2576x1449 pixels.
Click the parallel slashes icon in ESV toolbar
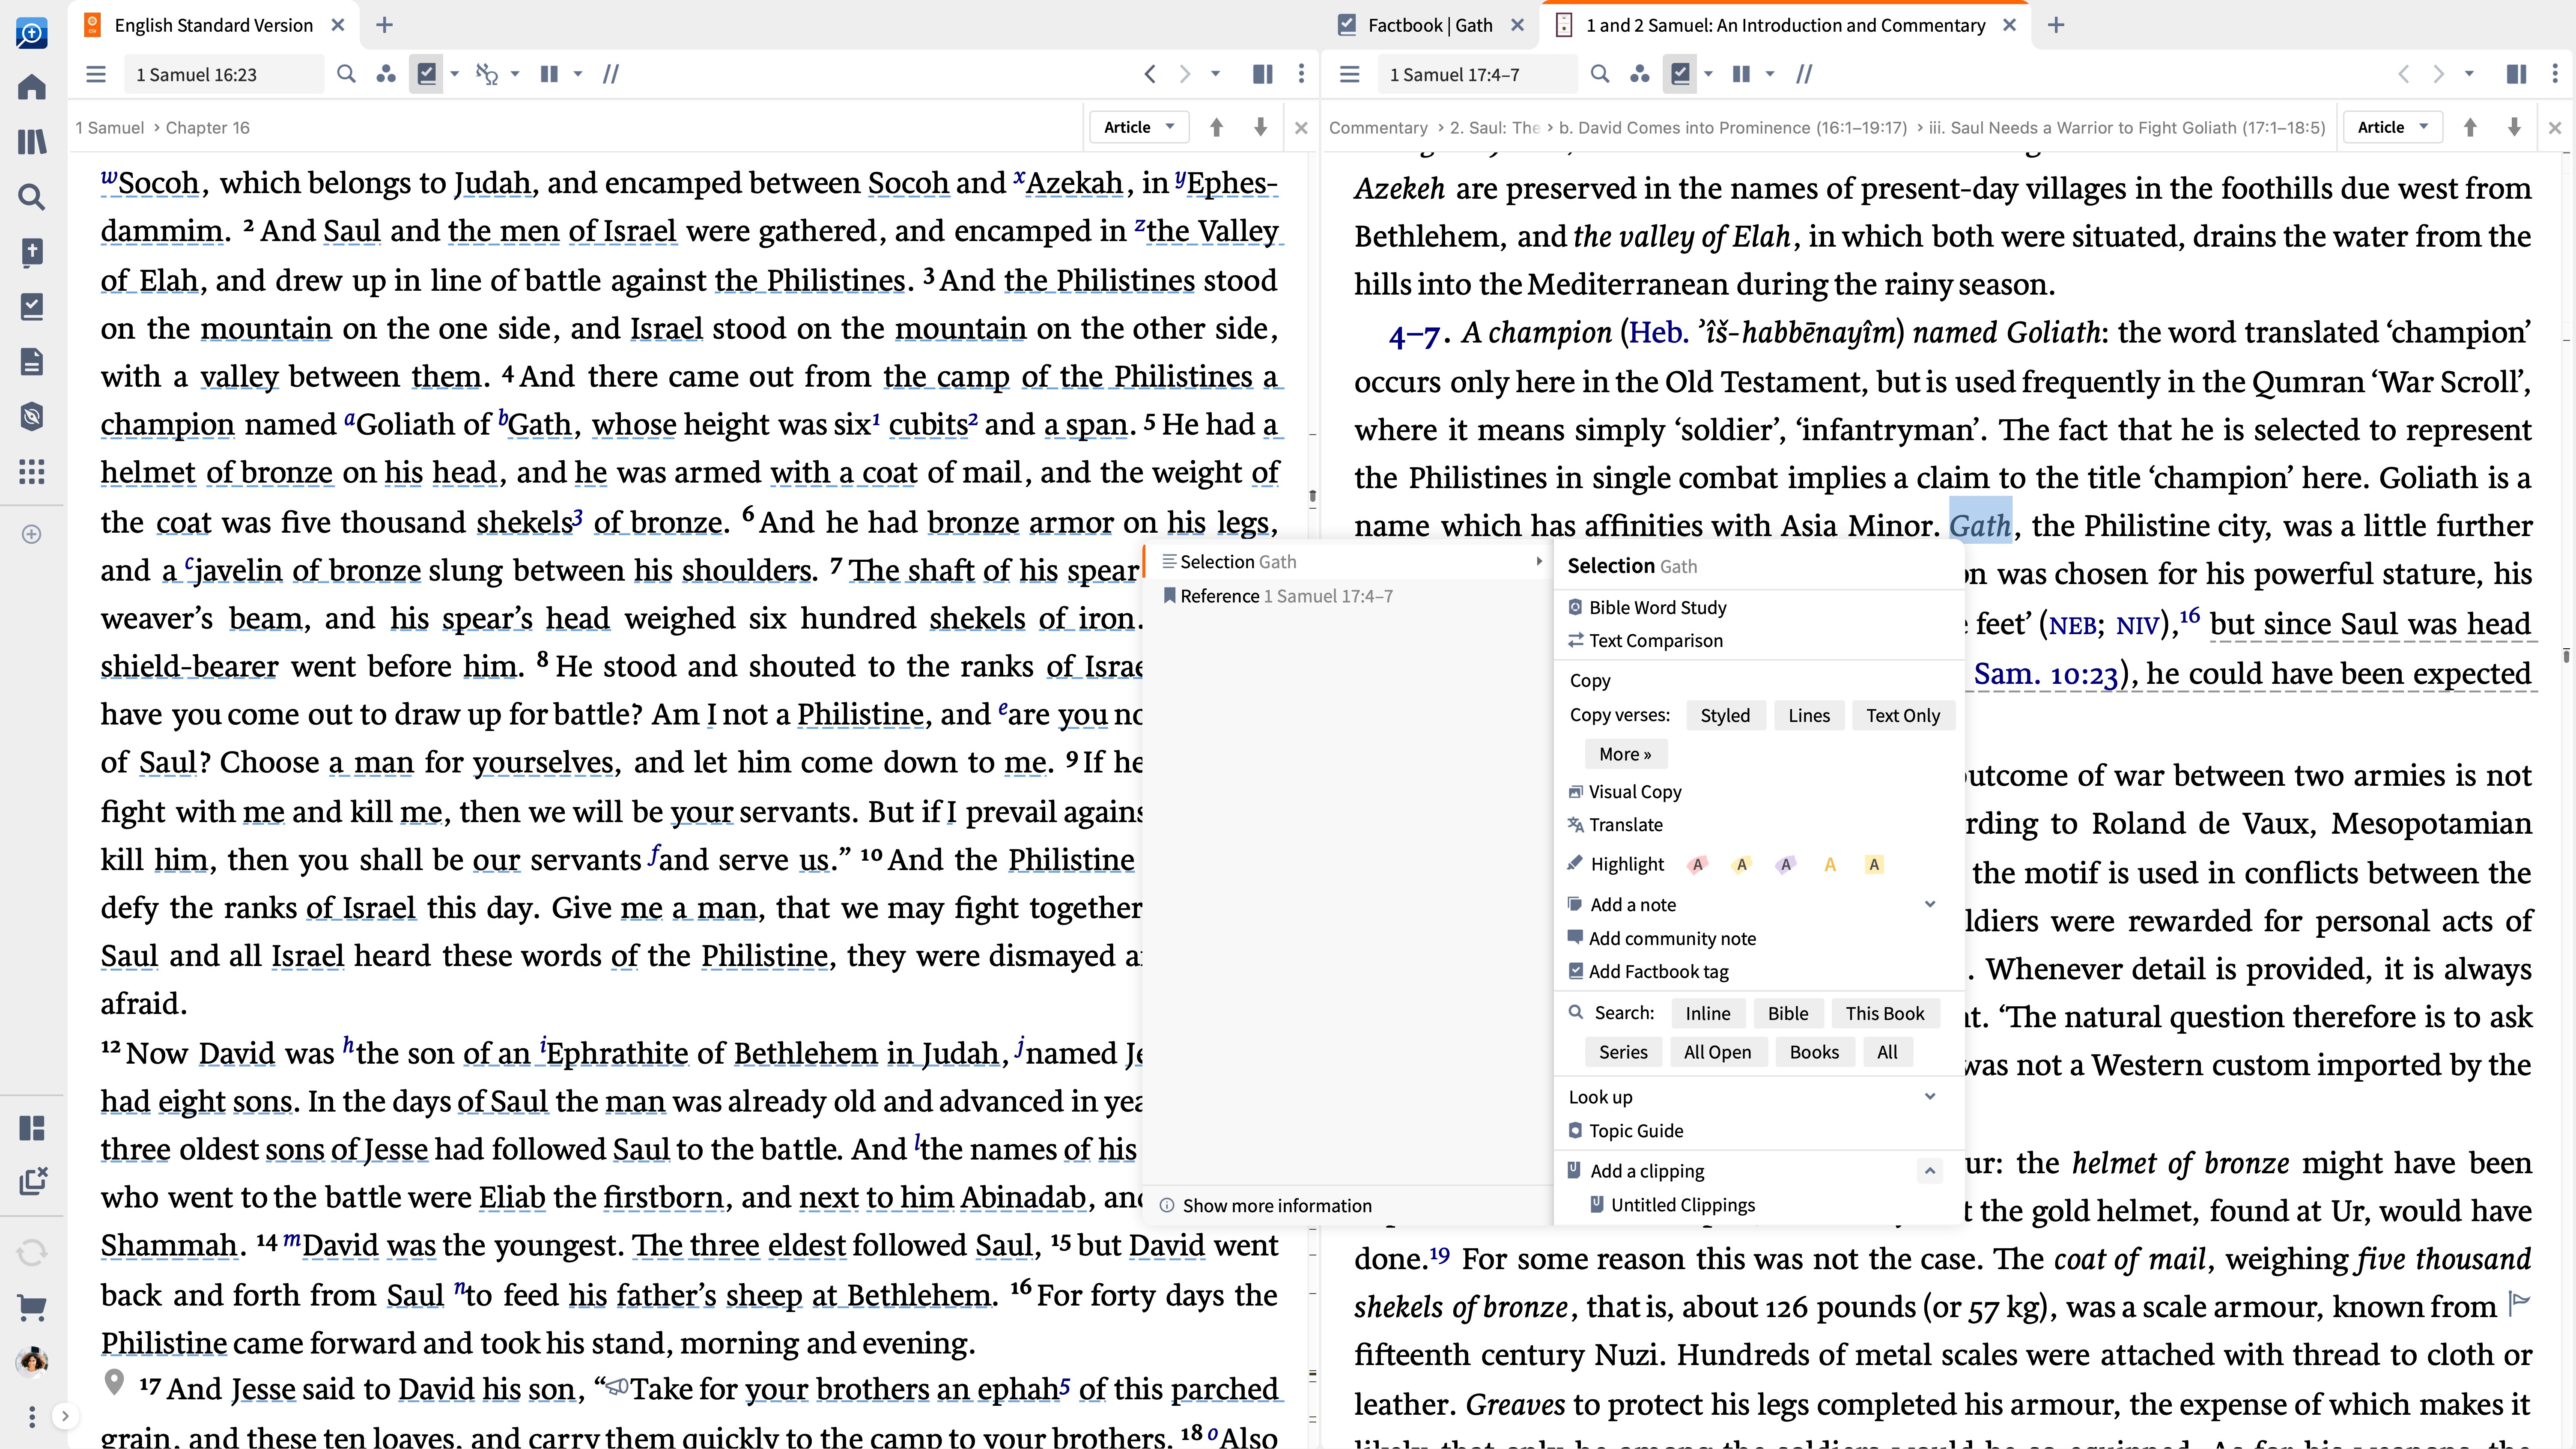(611, 74)
